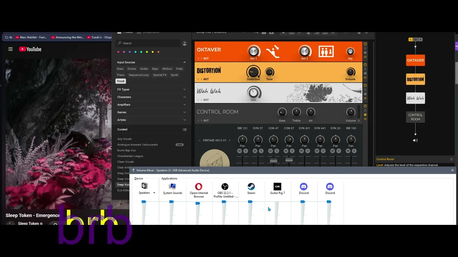Click the Oktaver escalator graphic icon
The image size is (458, 257).
pyautogui.click(x=273, y=52)
